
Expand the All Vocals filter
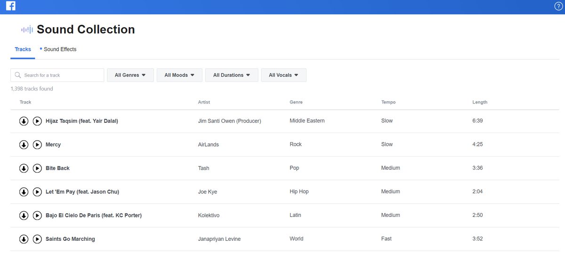point(284,75)
